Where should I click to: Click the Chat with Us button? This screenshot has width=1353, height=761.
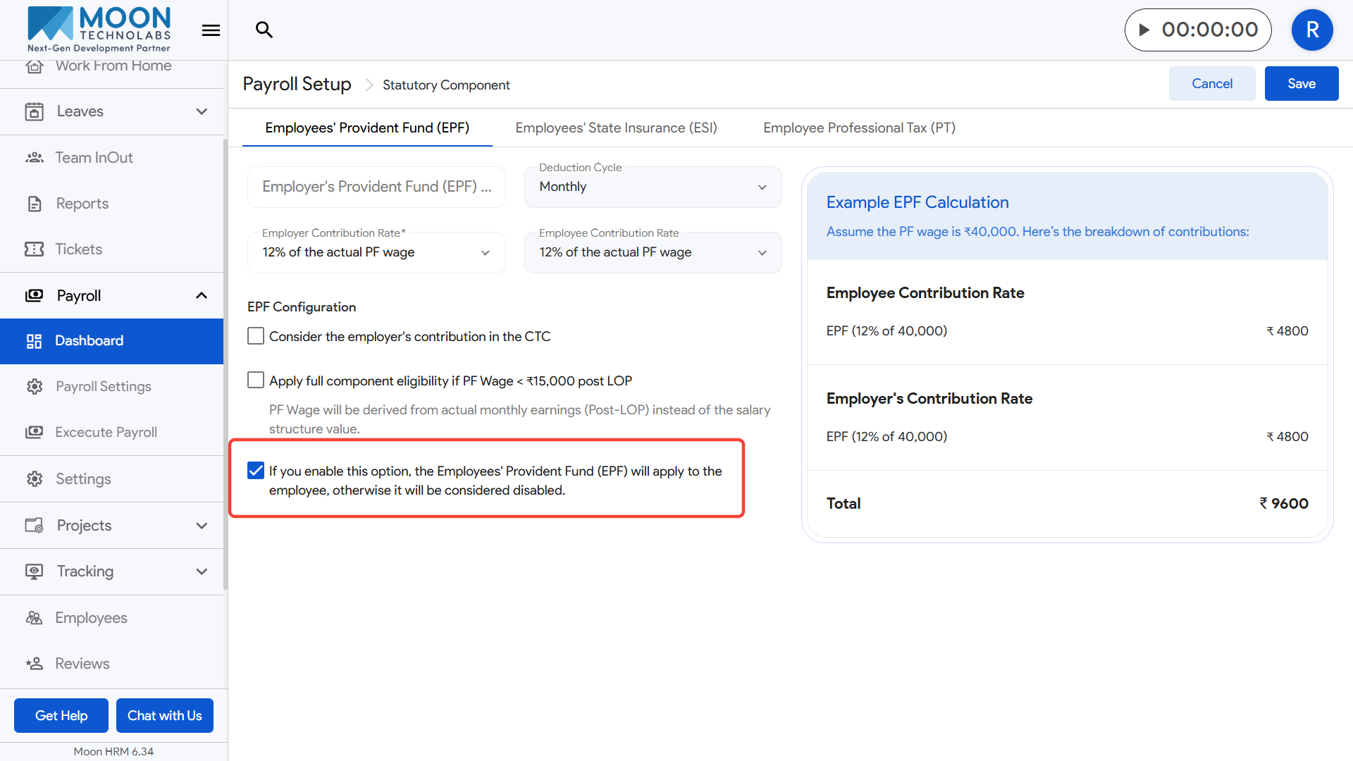coord(164,715)
